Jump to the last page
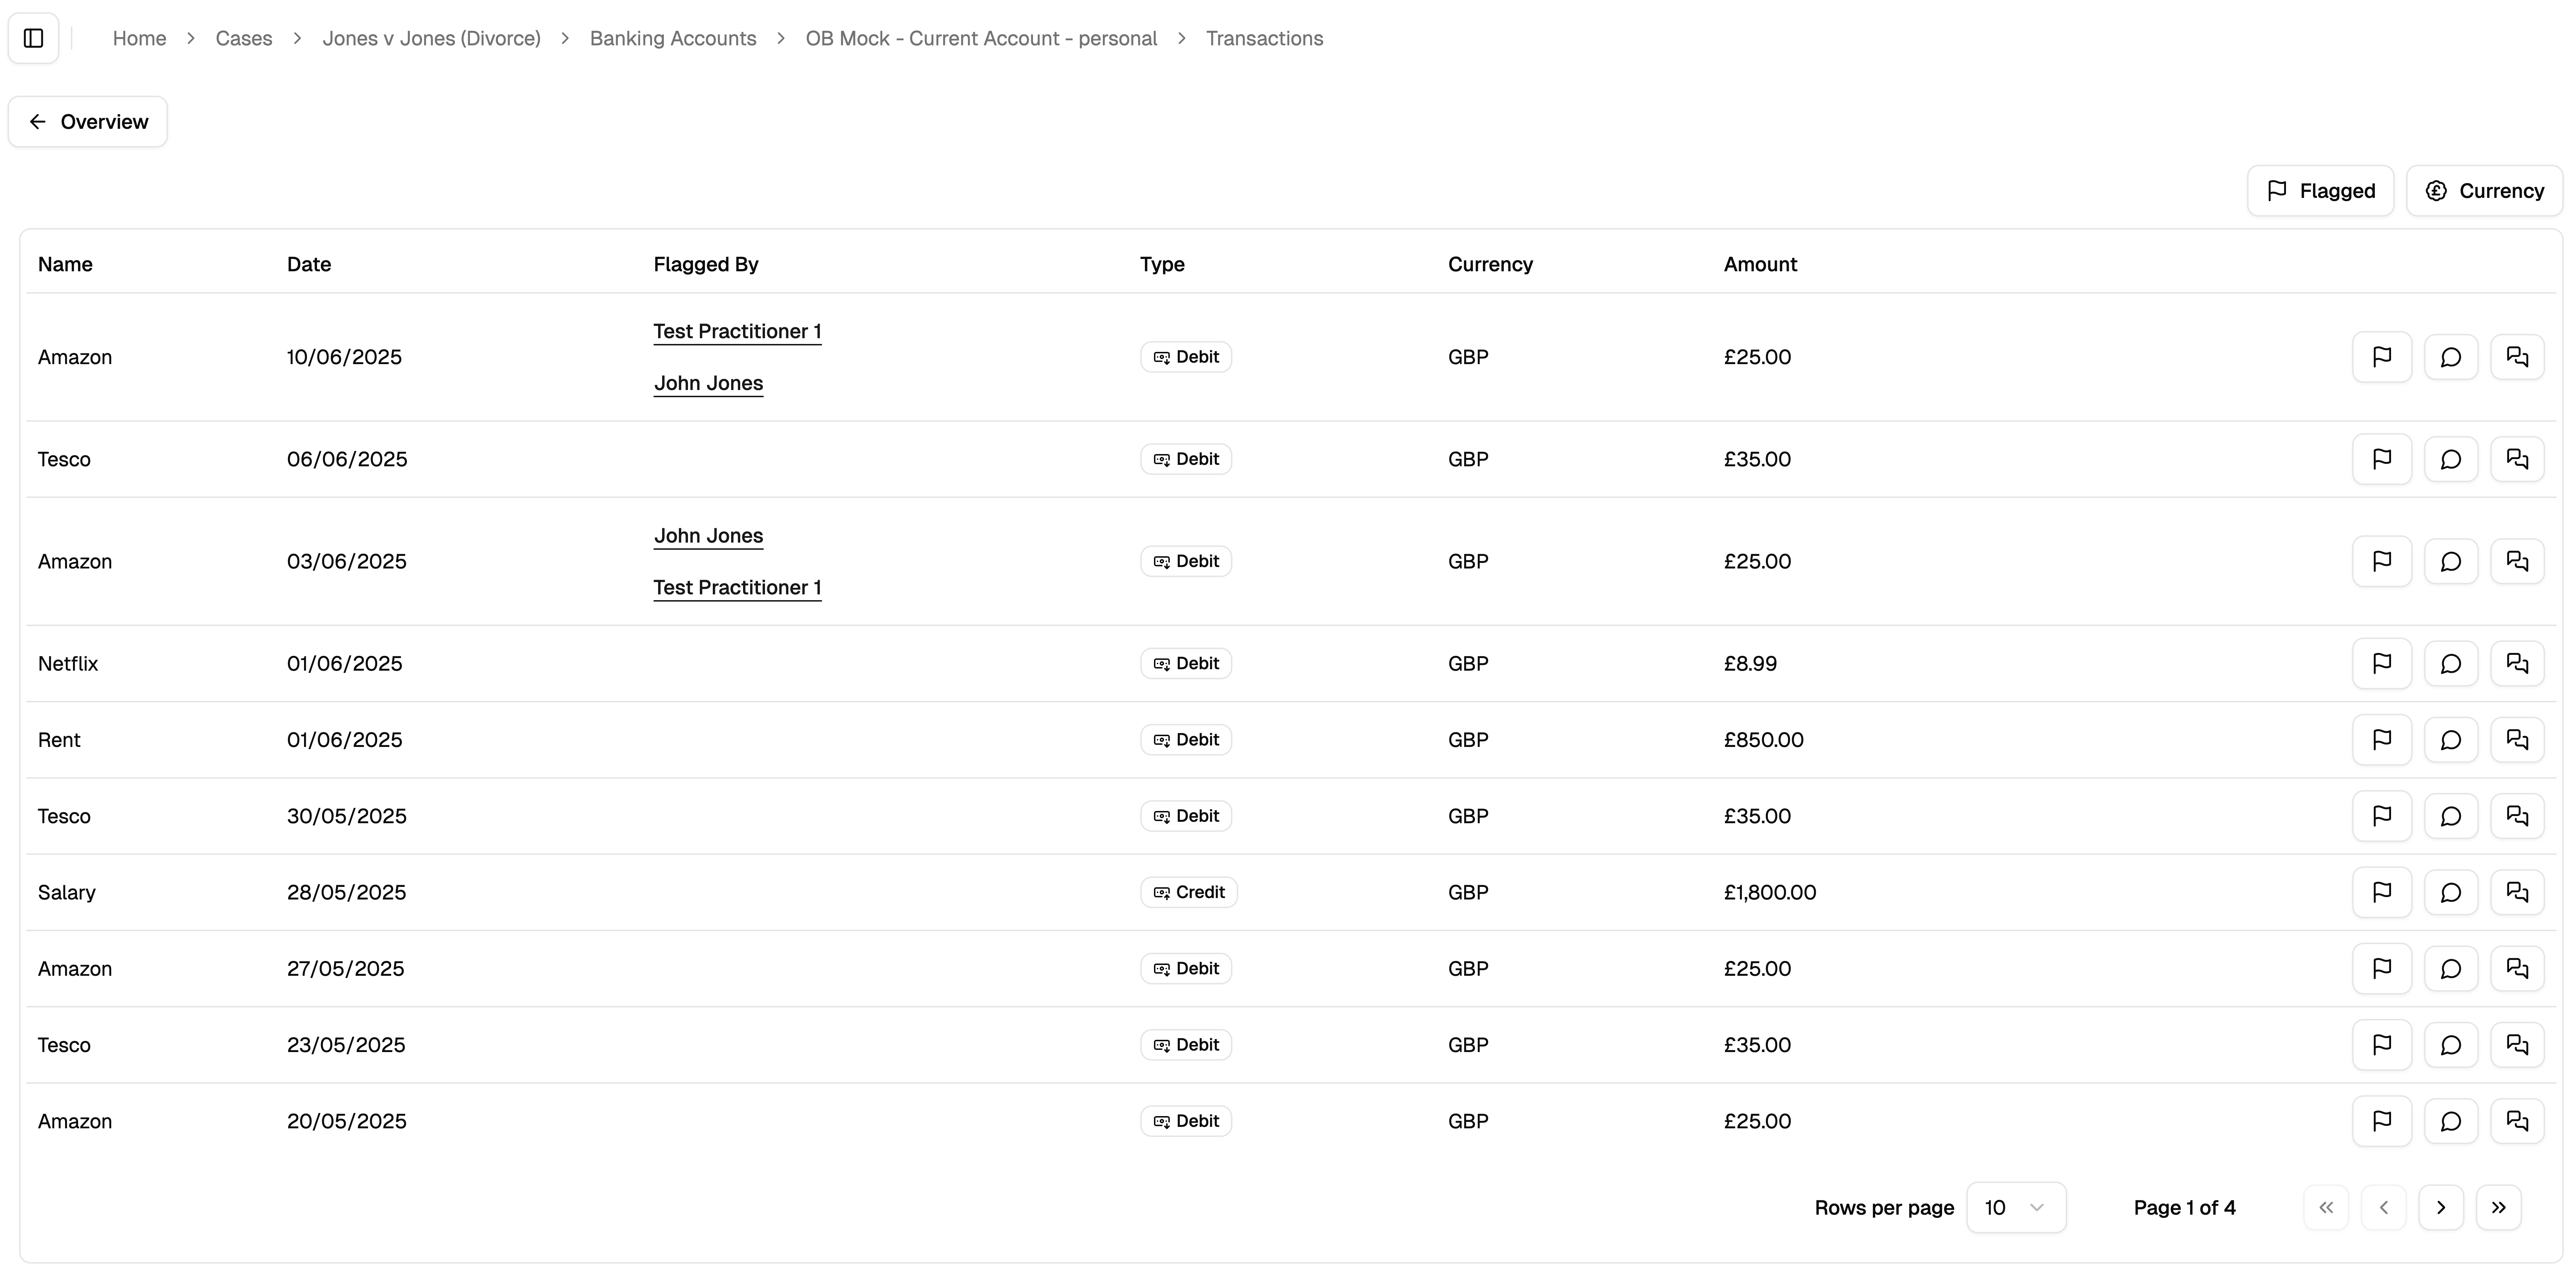The height and width of the screenshot is (1269, 2576). (2498, 1208)
